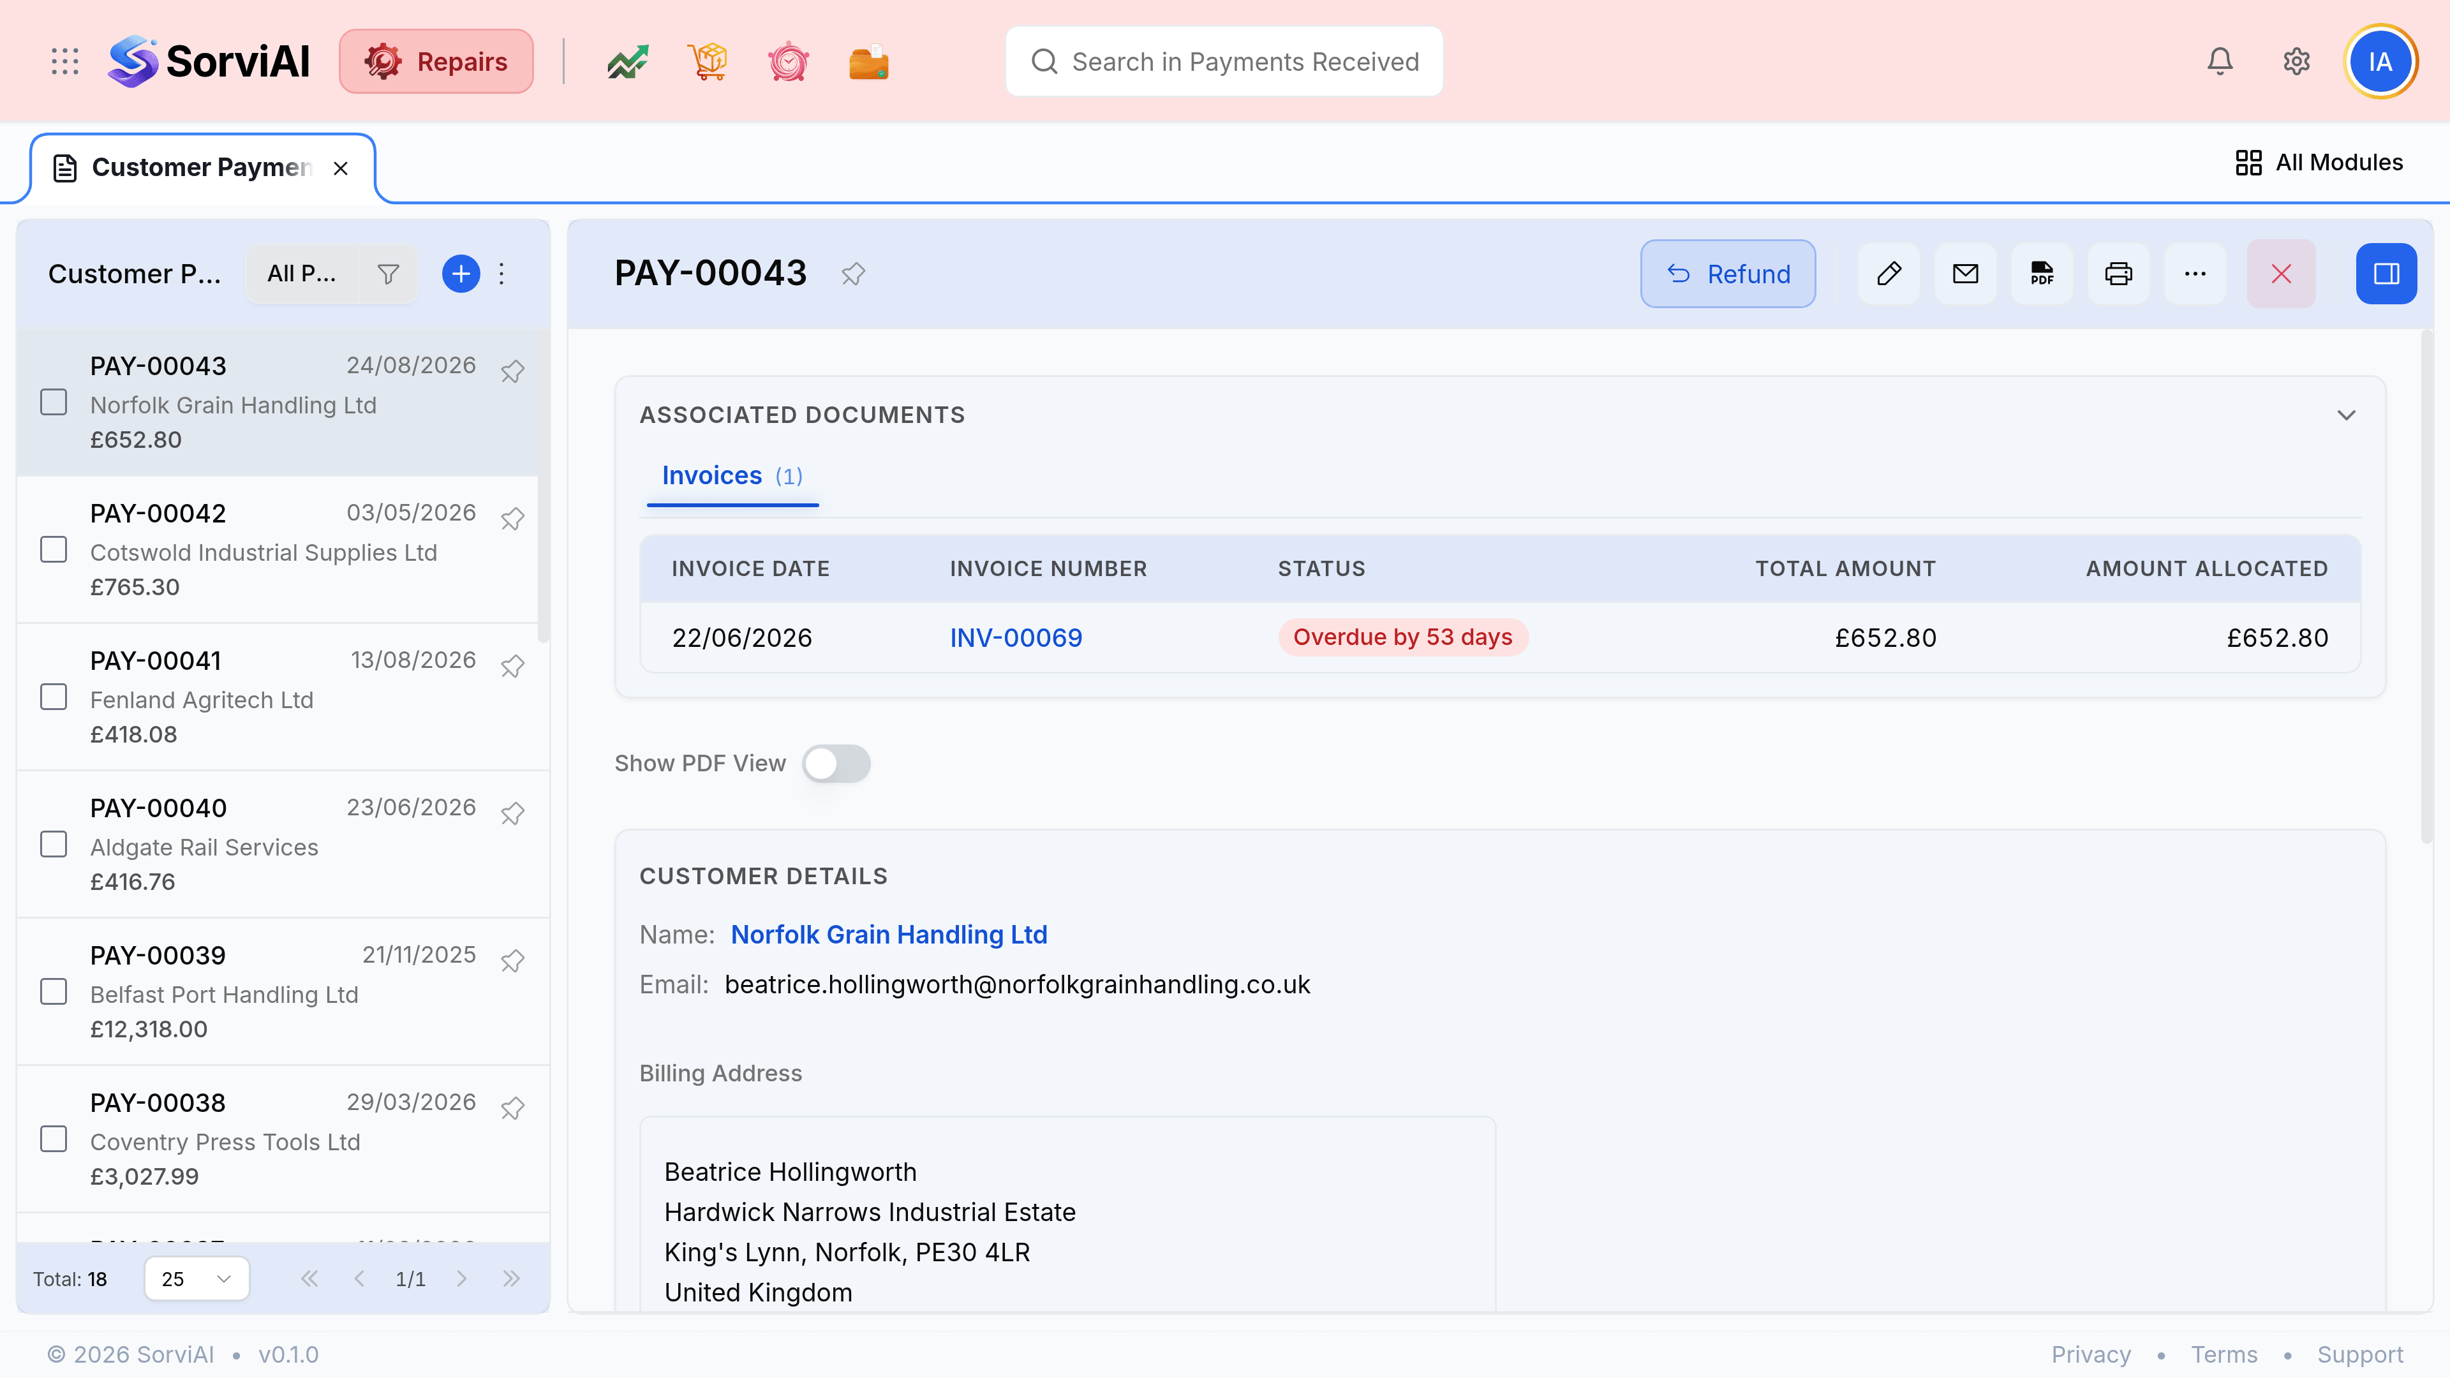Pin PAY-00041 in the list

click(512, 665)
